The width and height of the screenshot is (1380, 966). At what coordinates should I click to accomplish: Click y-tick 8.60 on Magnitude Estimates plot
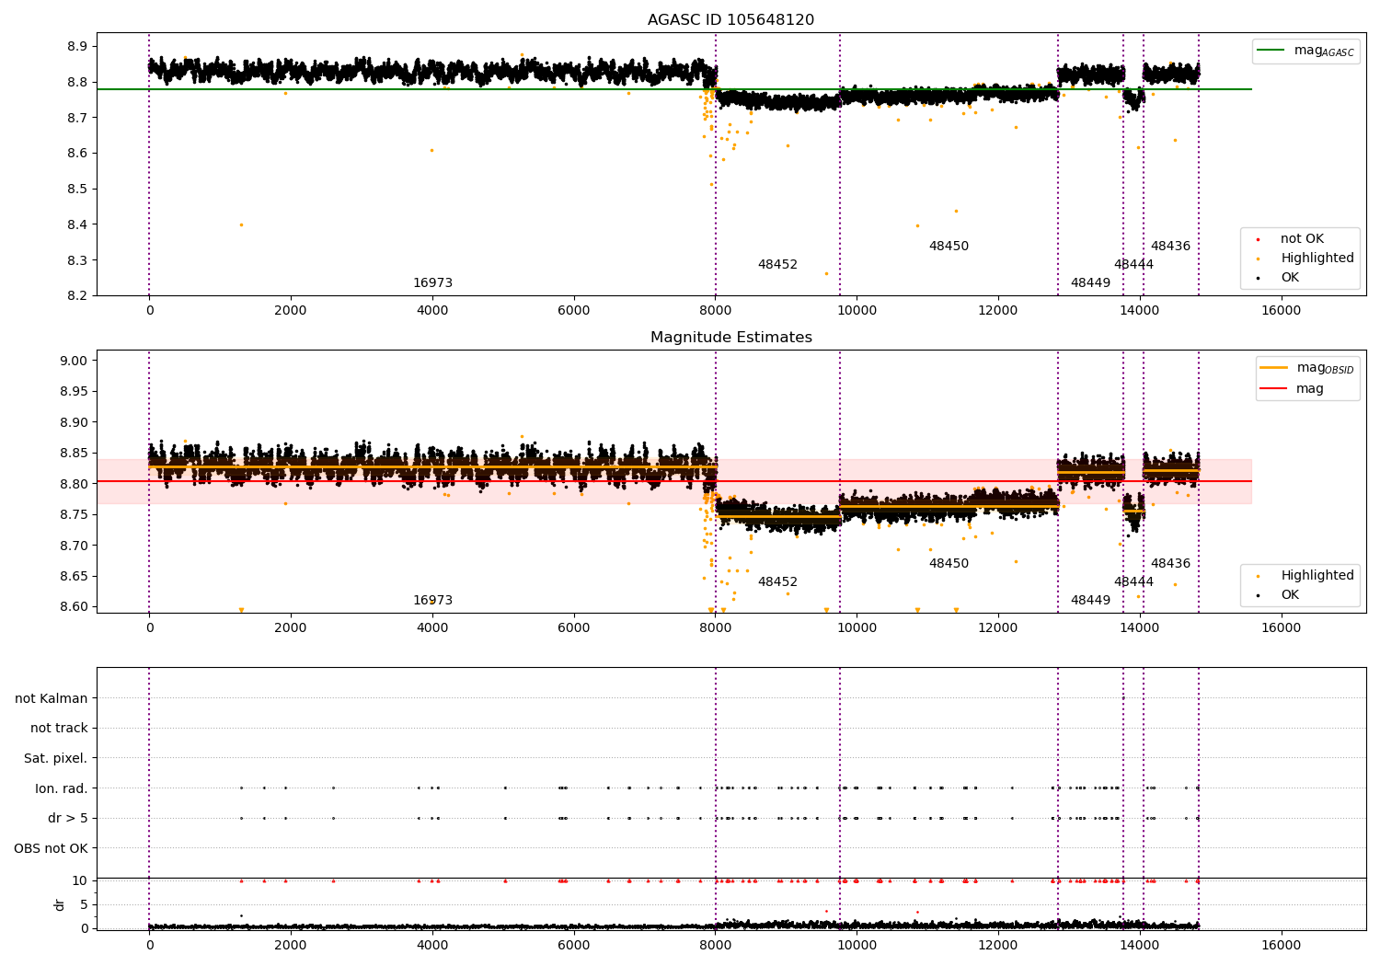pyautogui.click(x=74, y=607)
